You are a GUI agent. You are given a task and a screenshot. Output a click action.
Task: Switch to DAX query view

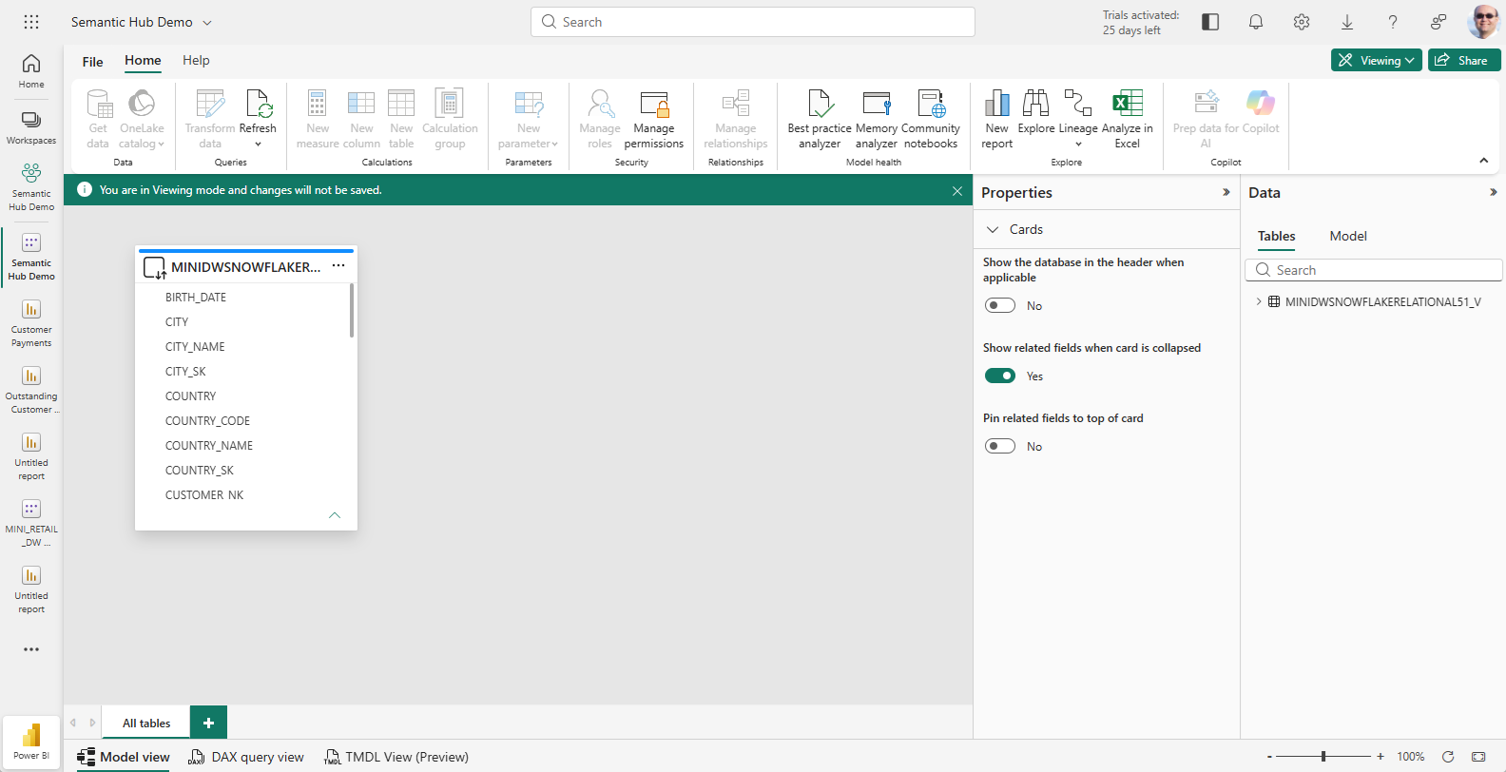[246, 757]
